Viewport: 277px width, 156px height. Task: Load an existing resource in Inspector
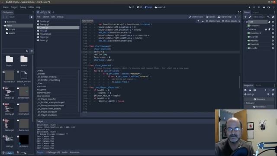[x=250, y=90]
